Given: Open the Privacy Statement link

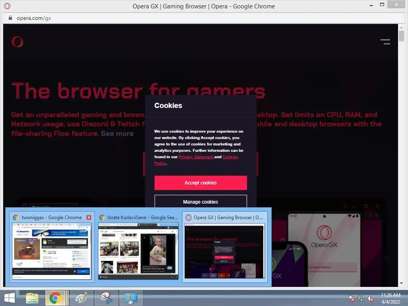Looking at the screenshot, I should tap(196, 157).
